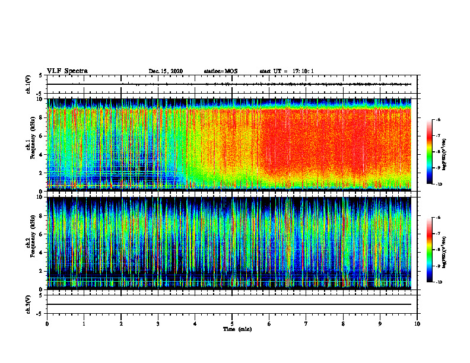Click the "station=MOS" header text

click(x=221, y=71)
